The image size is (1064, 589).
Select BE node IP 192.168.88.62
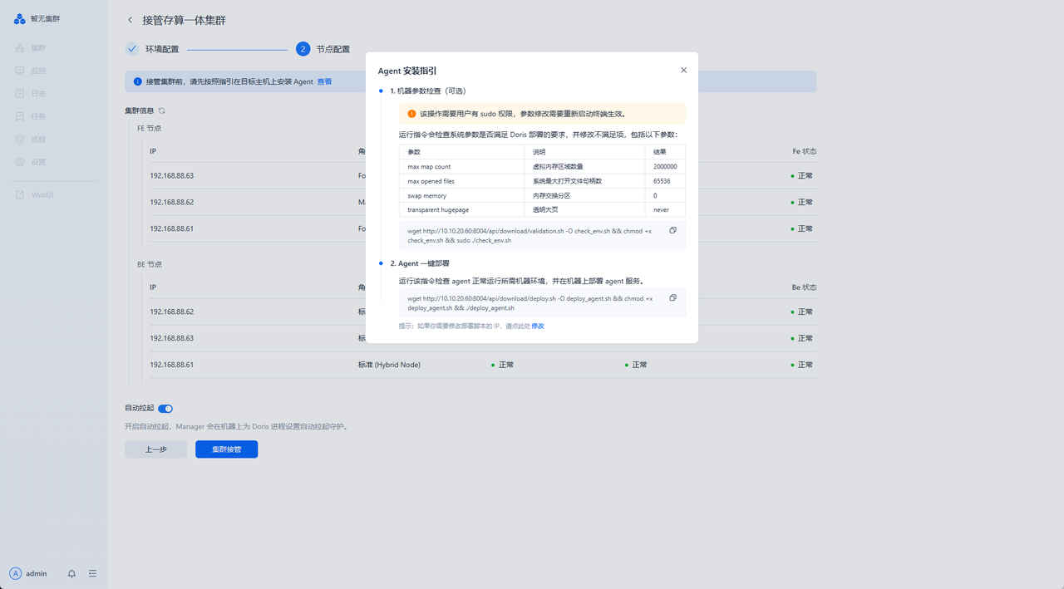pos(171,312)
